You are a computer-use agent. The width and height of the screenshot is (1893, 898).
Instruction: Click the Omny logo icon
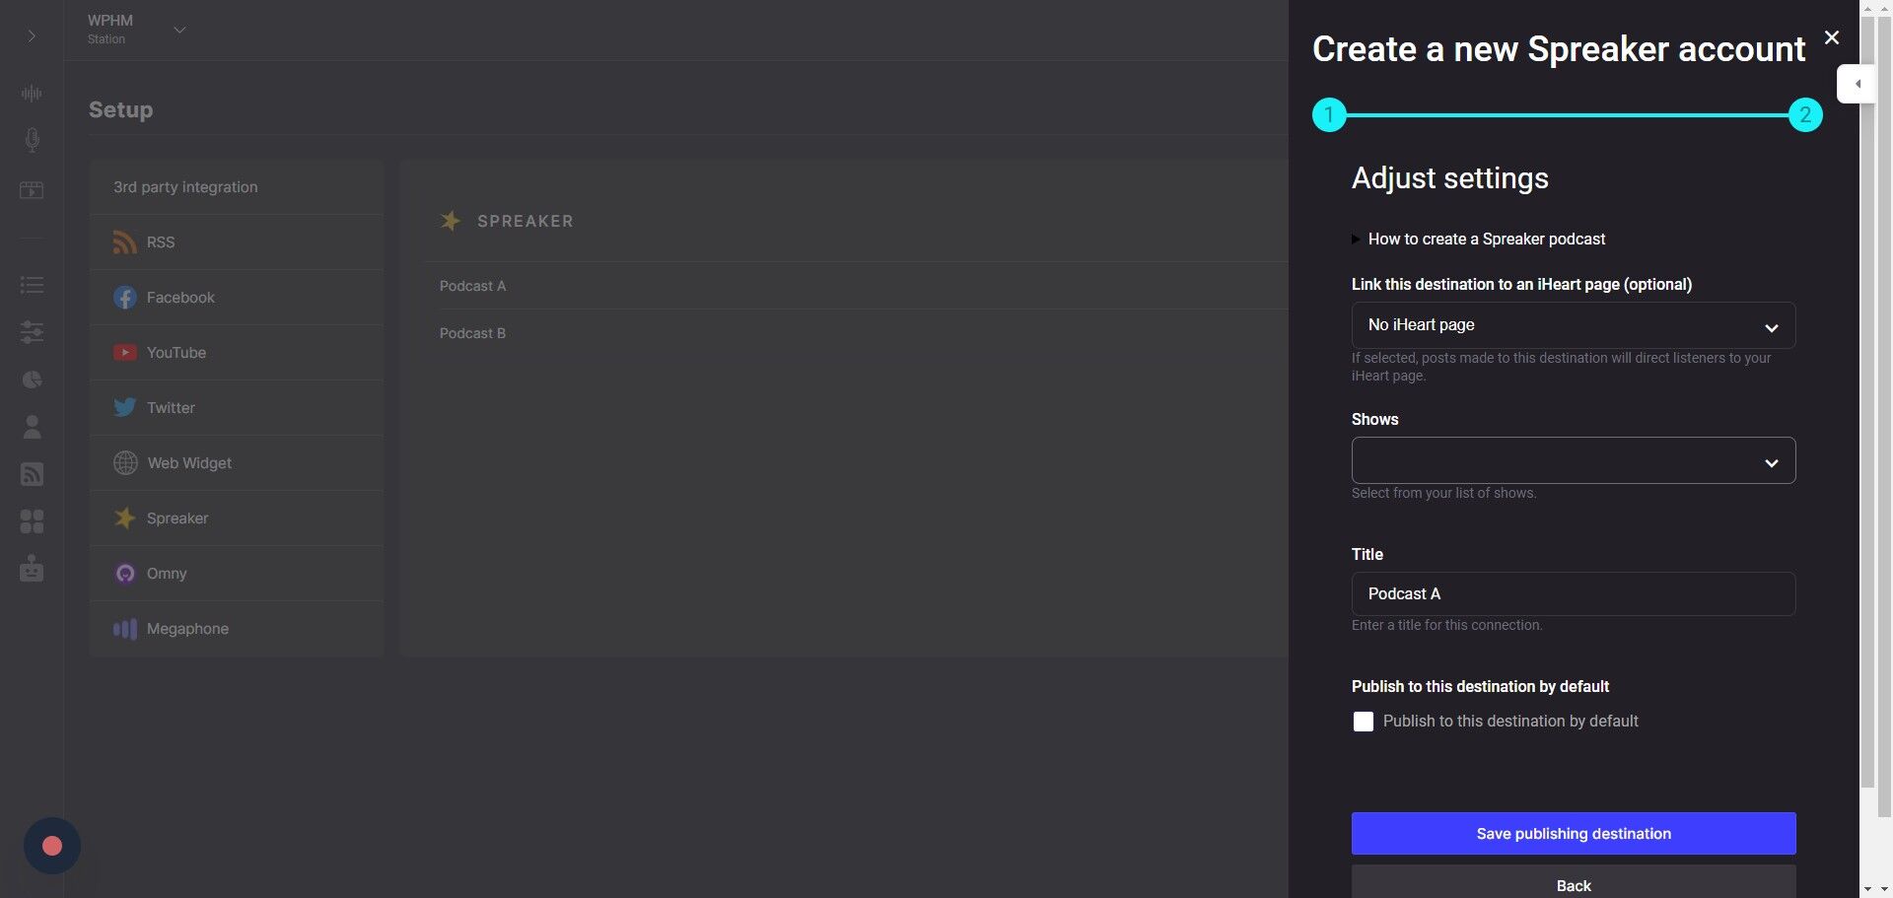(x=124, y=574)
